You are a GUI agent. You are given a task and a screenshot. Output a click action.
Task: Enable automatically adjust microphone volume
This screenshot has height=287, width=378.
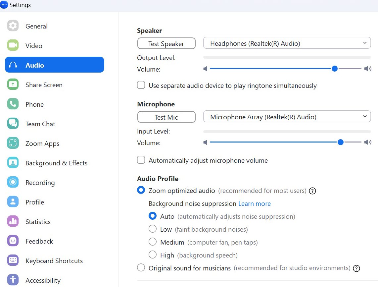click(141, 160)
